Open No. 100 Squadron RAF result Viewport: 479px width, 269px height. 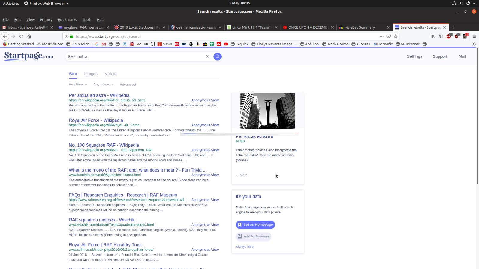click(x=104, y=145)
